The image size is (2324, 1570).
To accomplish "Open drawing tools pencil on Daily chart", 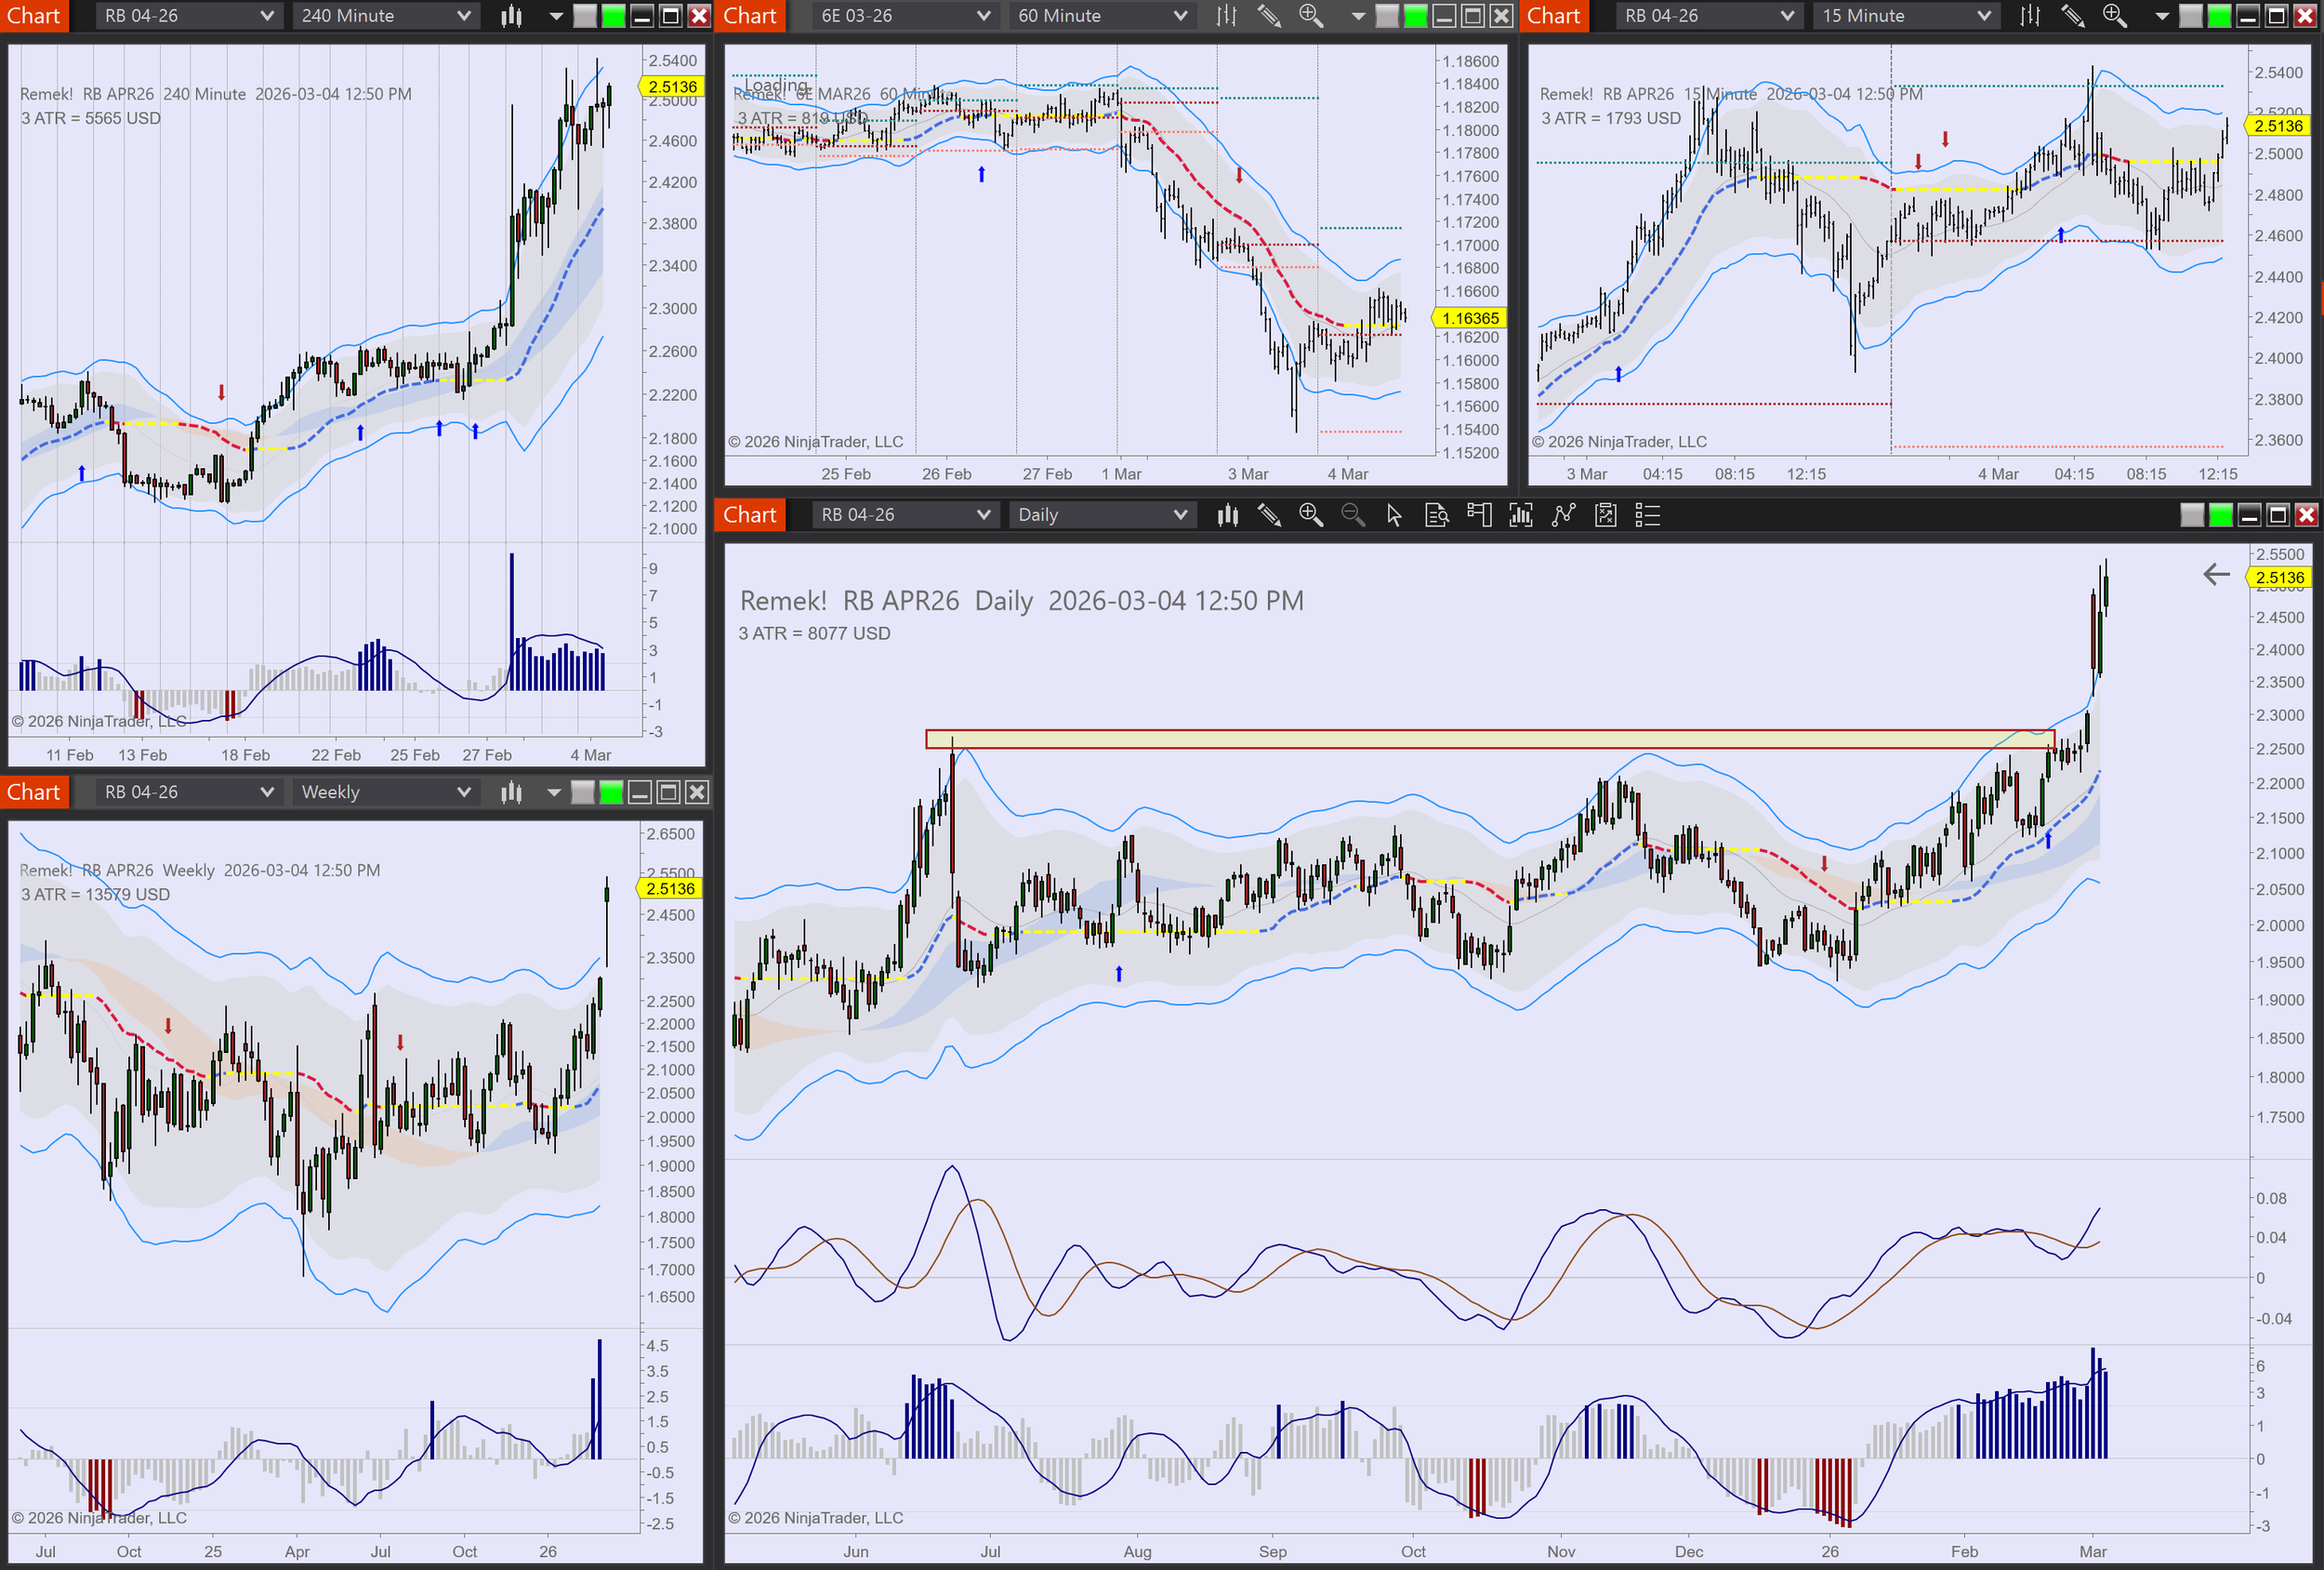I will pos(1269,515).
